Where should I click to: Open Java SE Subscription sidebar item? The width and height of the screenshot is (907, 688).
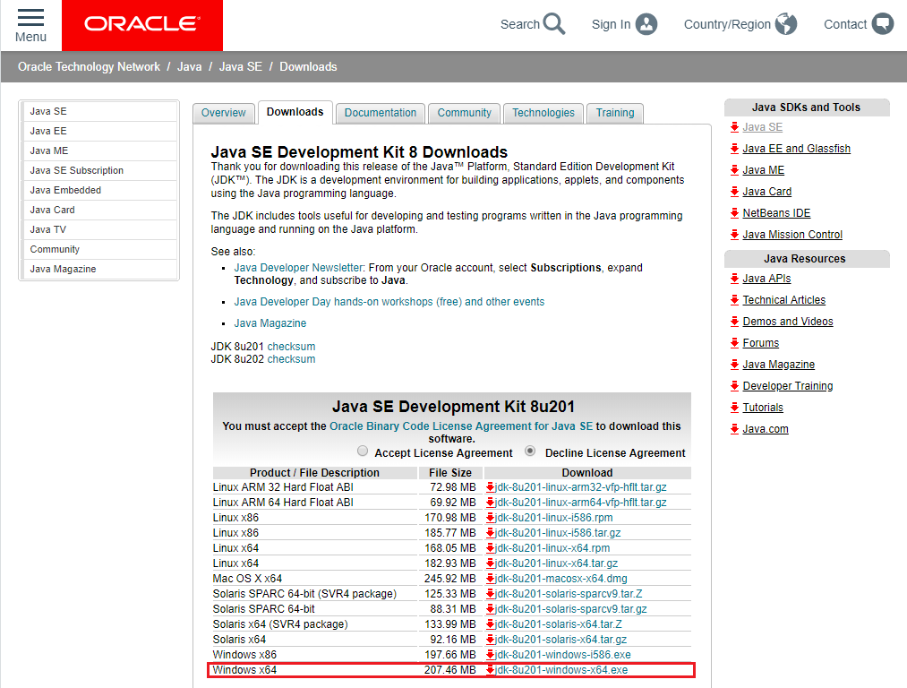pyautogui.click(x=99, y=170)
